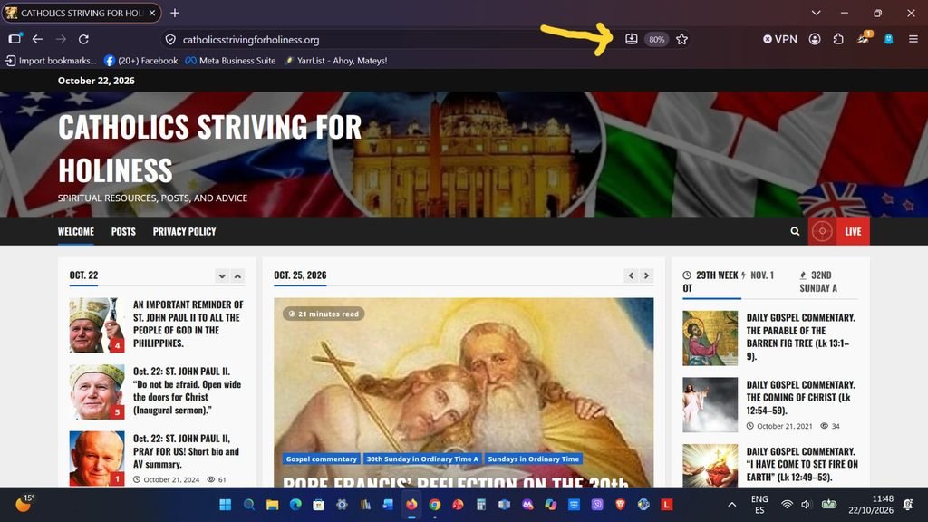Open the PRIVACY POLICY menu item
The height and width of the screenshot is (522, 928).
pyautogui.click(x=184, y=231)
